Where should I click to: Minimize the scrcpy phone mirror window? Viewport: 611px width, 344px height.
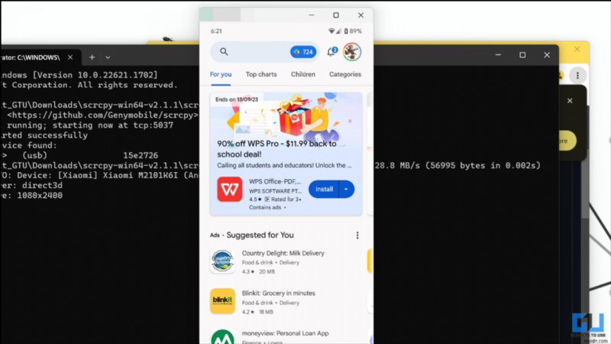(x=312, y=15)
